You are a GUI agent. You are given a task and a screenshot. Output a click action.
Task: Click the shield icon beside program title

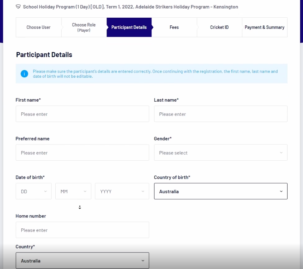point(18,7)
